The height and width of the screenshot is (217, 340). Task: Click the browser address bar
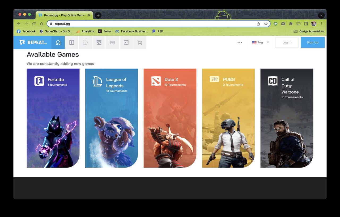[154, 24]
